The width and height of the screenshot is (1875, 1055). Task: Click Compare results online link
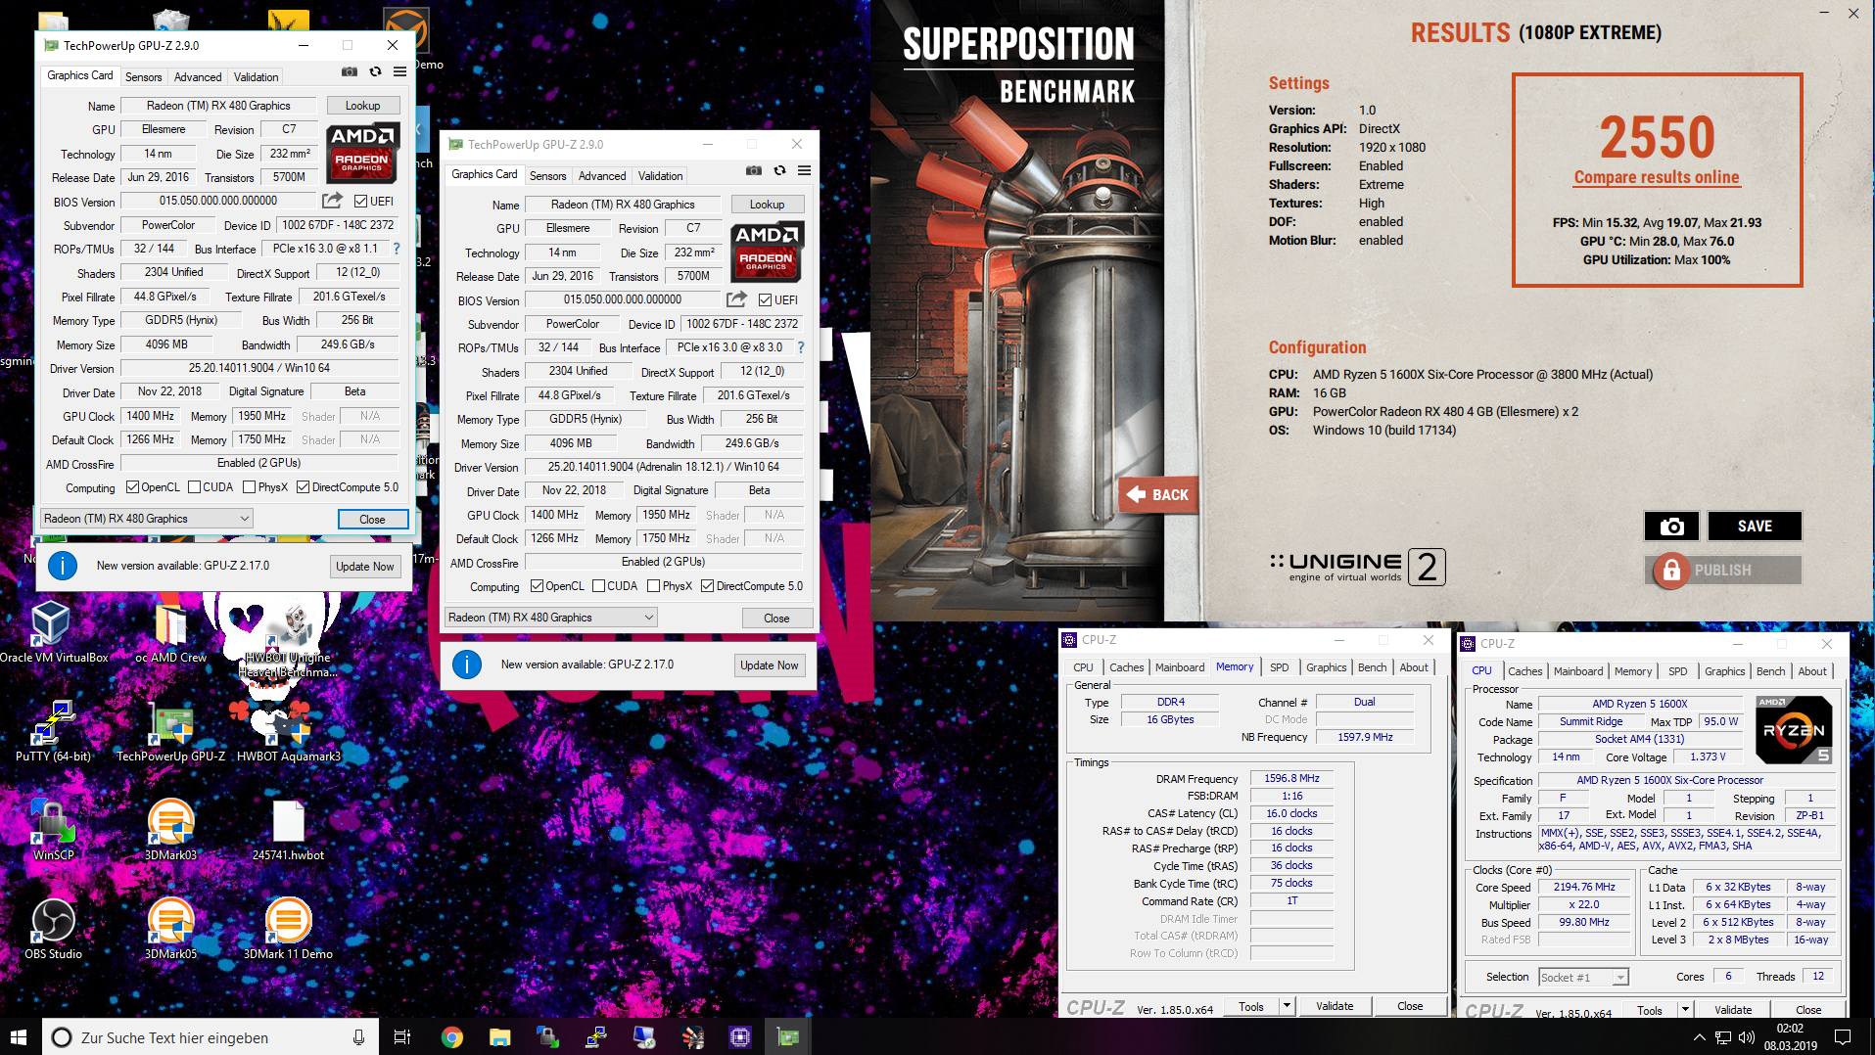tap(1657, 177)
